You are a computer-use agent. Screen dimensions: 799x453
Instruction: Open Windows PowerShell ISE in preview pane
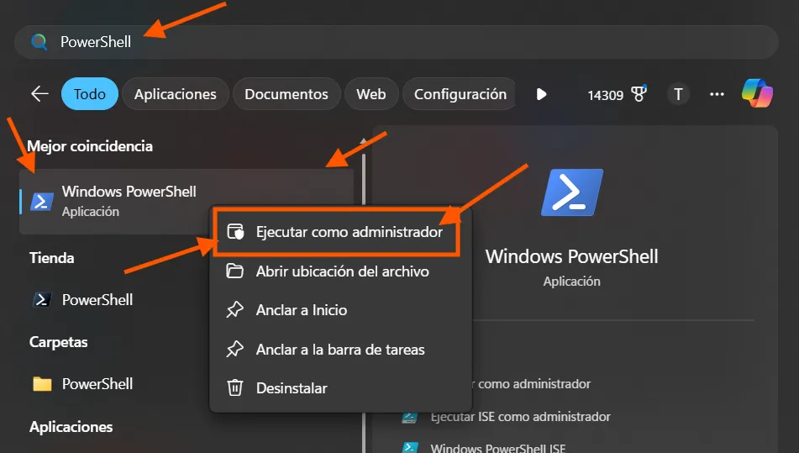click(498, 449)
